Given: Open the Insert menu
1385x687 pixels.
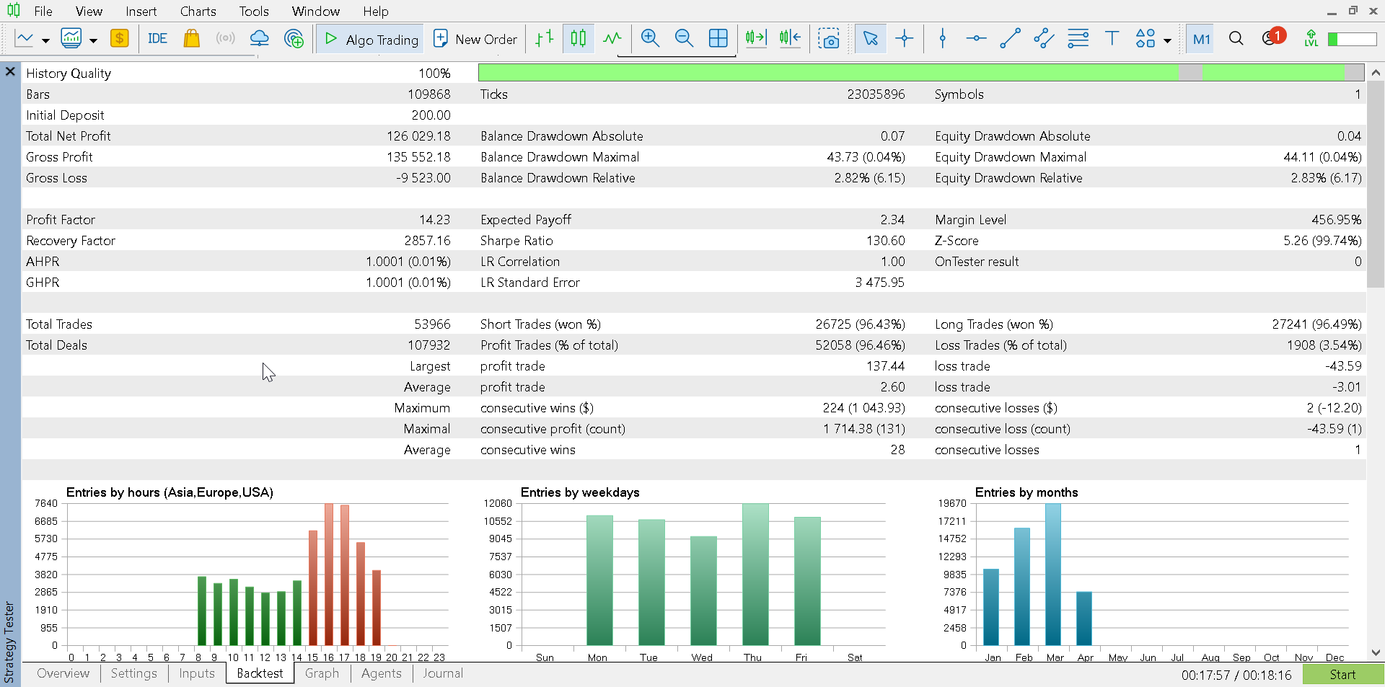Looking at the screenshot, I should click(x=141, y=12).
